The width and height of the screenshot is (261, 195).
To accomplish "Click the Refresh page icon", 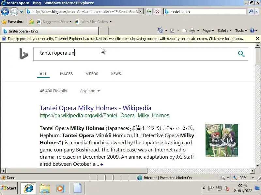I will [149, 12].
